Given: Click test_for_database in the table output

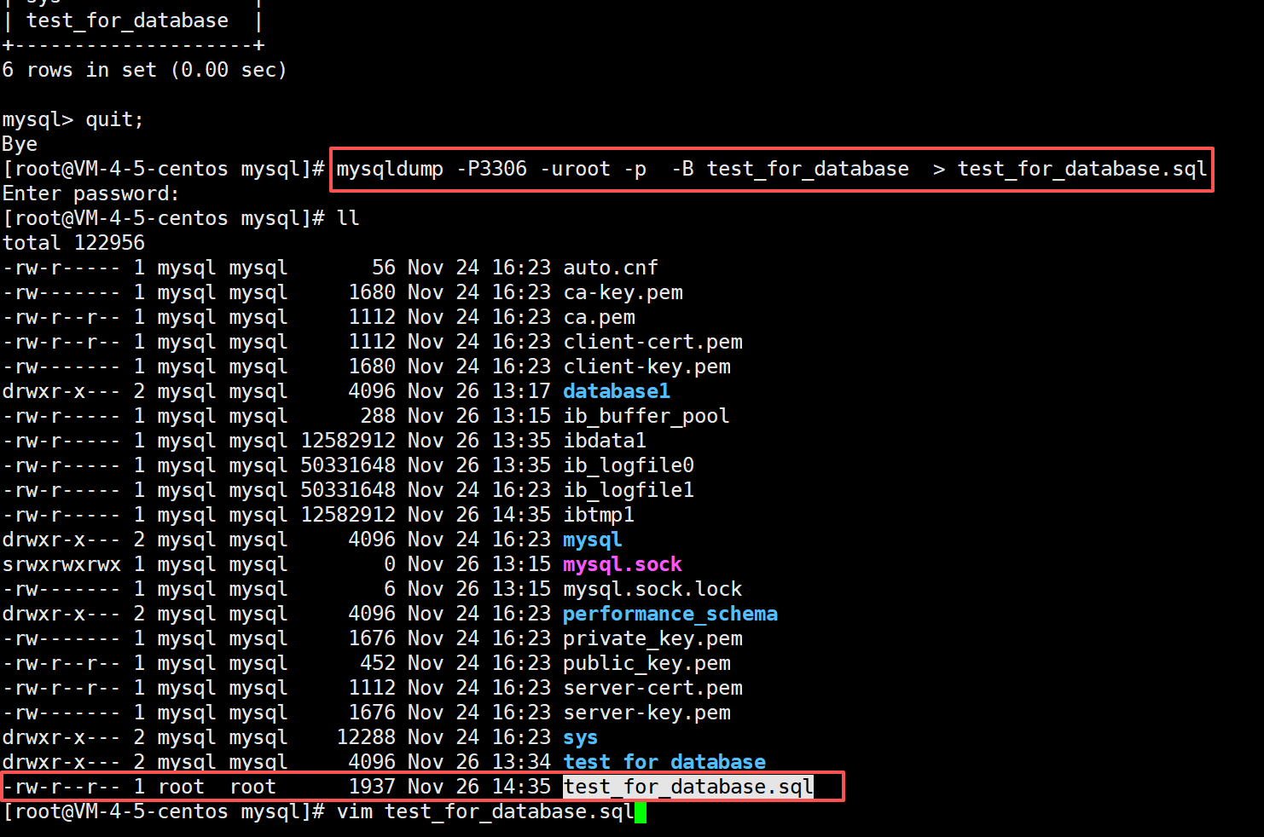Looking at the screenshot, I should (127, 20).
